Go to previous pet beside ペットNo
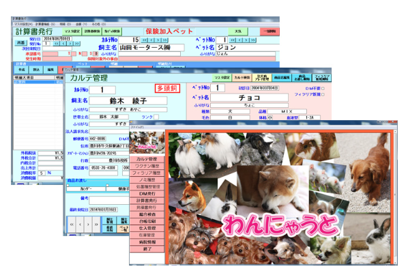406x271 pixels. tap(240, 40)
